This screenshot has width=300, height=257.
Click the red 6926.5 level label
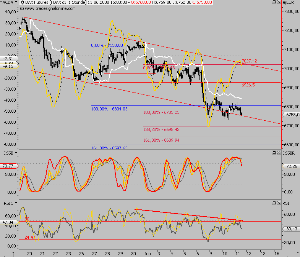(248, 85)
